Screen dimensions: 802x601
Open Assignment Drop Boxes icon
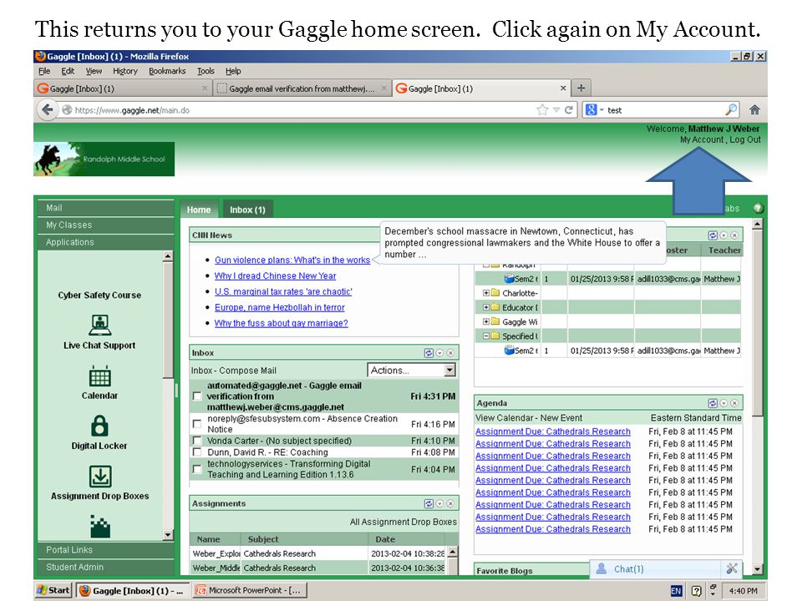click(100, 476)
